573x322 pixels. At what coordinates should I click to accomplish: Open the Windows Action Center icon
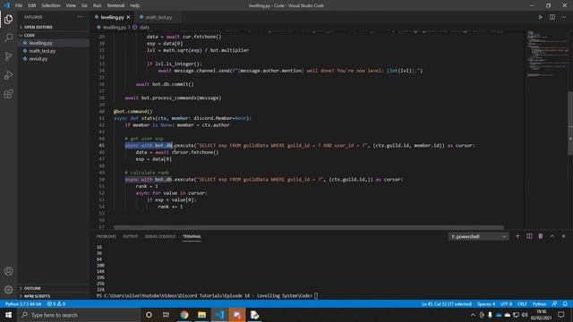point(561,315)
